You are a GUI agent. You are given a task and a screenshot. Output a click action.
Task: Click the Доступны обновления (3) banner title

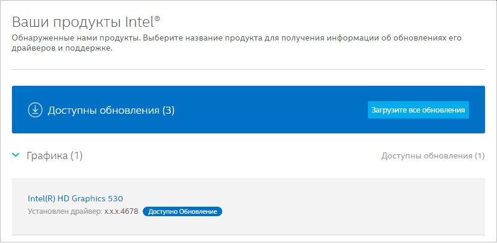(111, 111)
